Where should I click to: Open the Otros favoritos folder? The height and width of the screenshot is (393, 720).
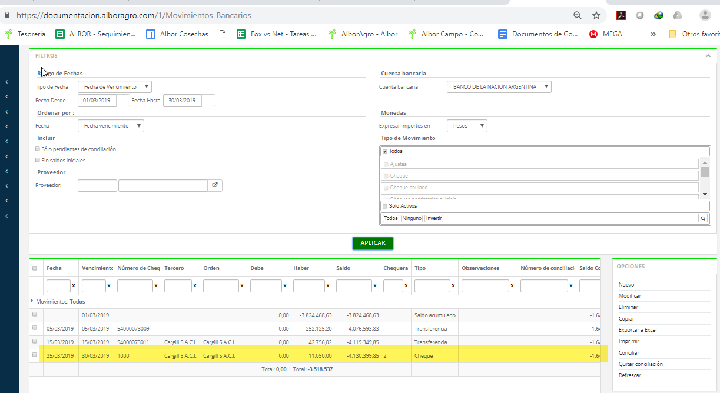coord(694,34)
